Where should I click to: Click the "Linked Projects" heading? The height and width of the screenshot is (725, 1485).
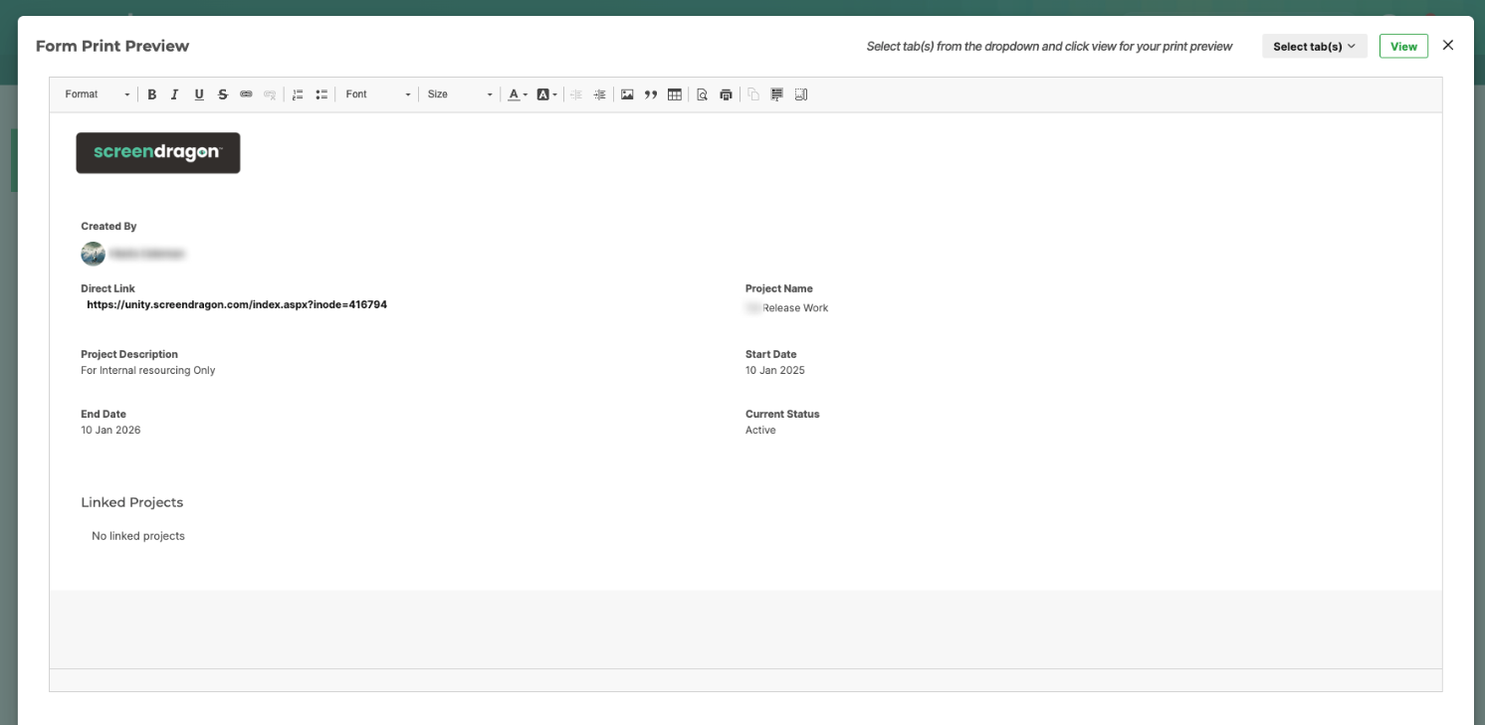click(x=132, y=502)
